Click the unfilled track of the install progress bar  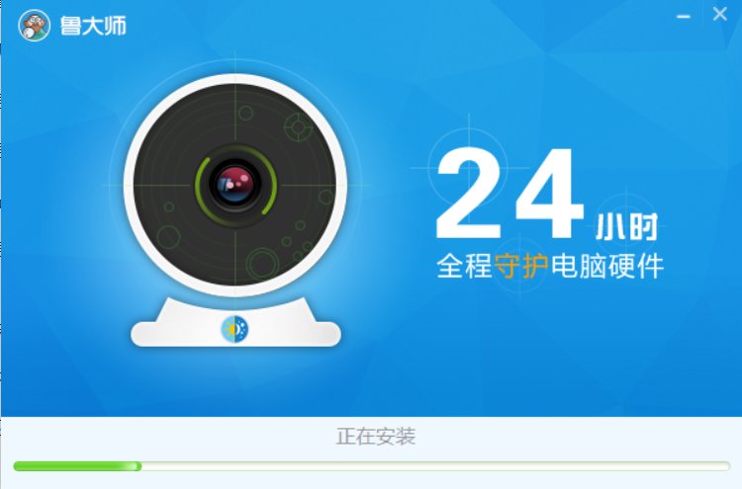pyautogui.click(x=435, y=466)
